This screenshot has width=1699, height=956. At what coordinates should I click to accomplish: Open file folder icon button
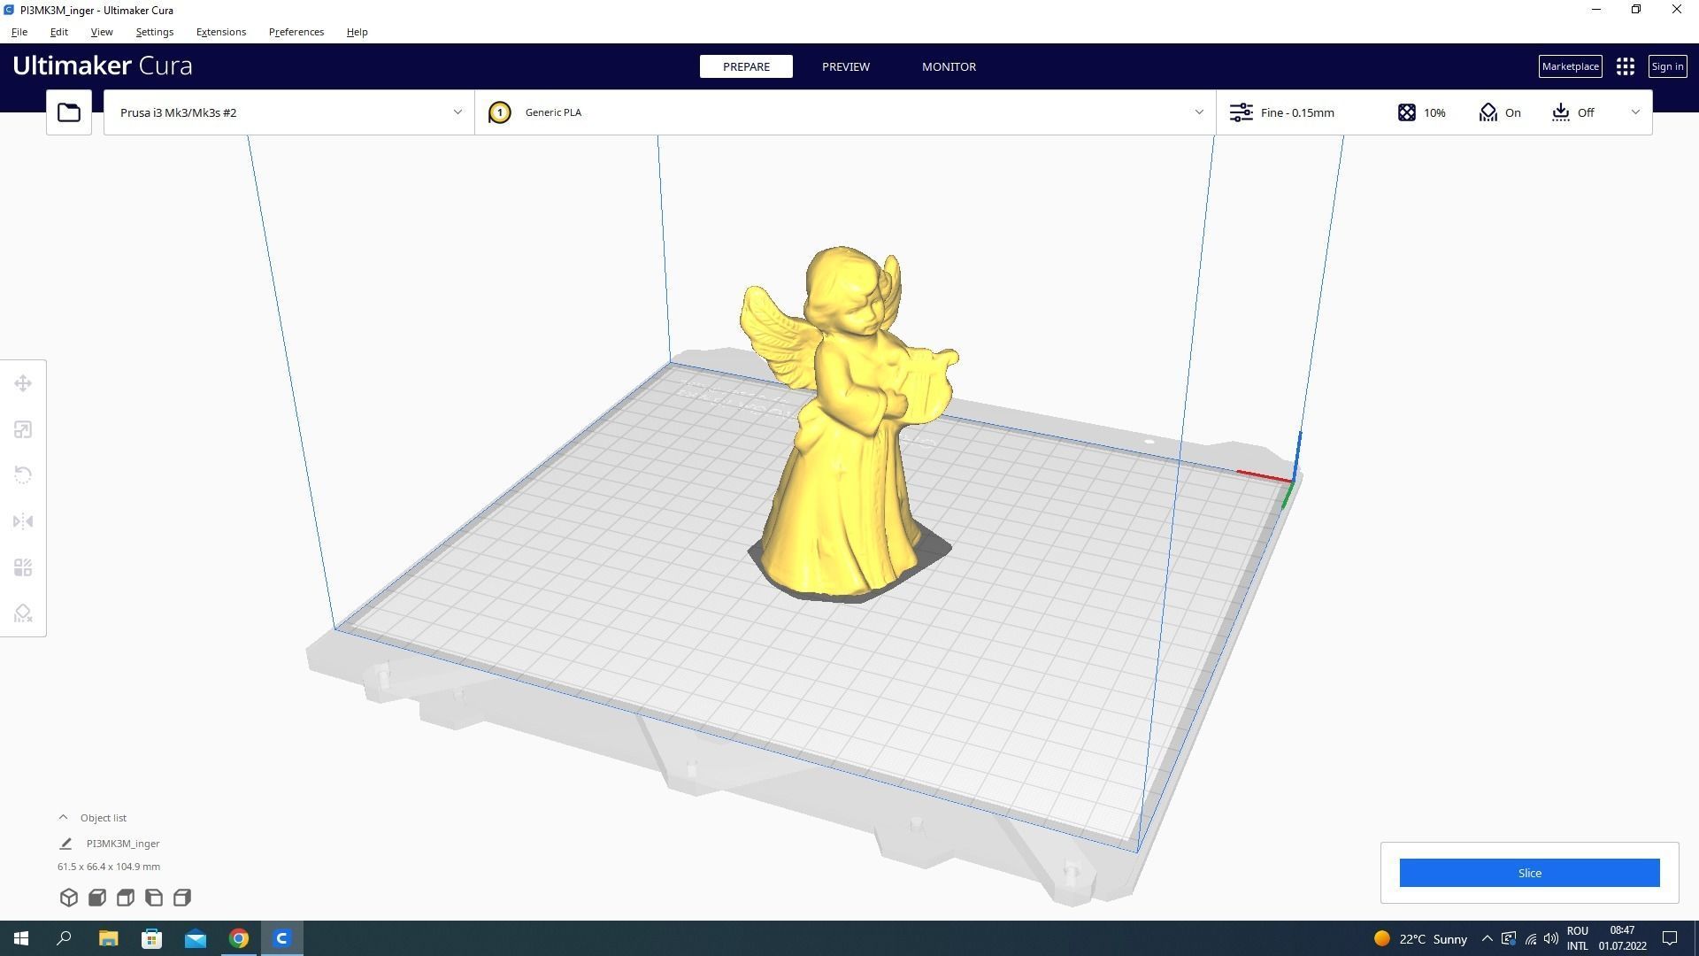69,112
